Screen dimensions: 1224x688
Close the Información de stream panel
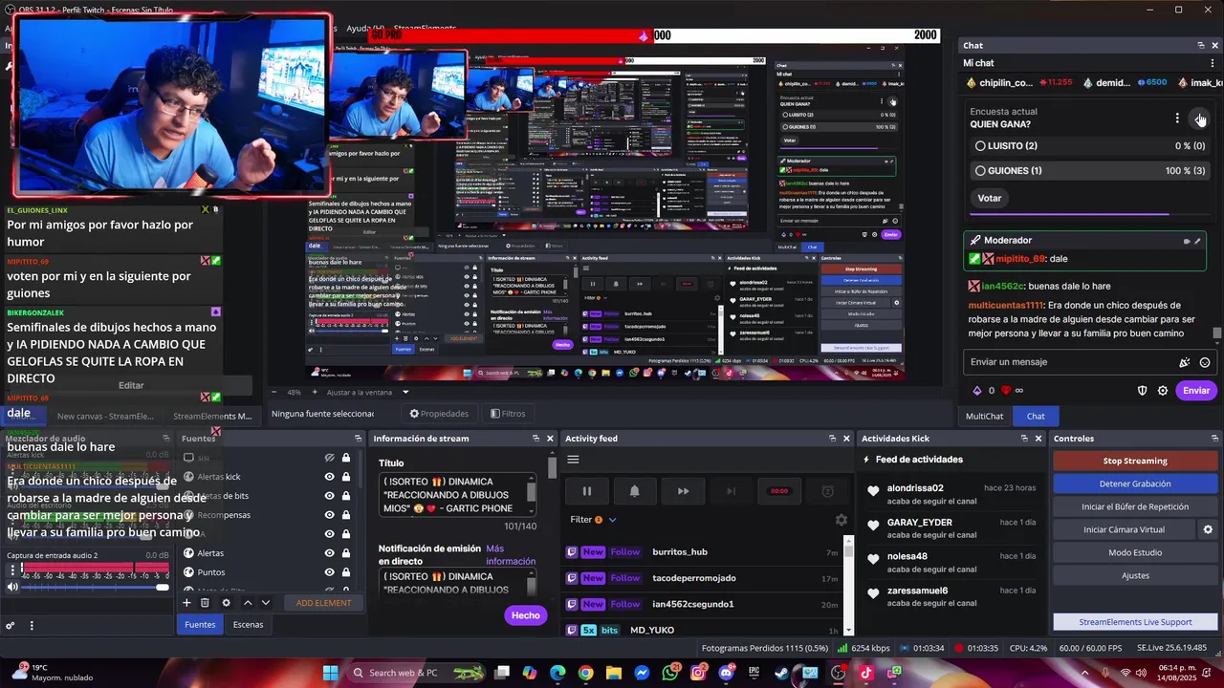coord(550,439)
